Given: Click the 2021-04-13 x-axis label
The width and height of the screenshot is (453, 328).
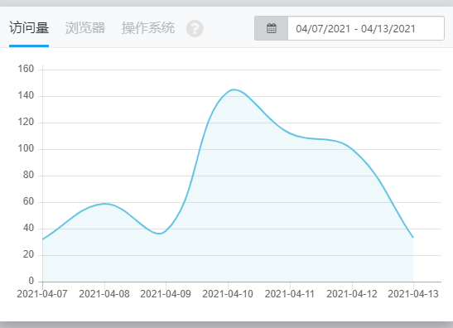Looking at the screenshot, I should click(413, 294).
